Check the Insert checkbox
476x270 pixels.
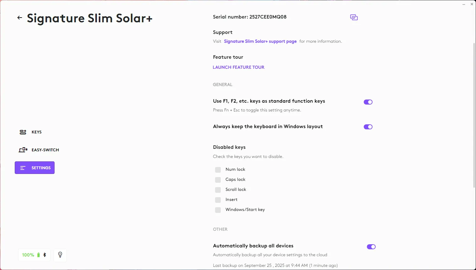[x=218, y=200]
